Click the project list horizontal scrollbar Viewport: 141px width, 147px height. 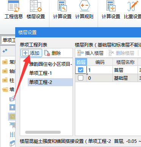point(43,132)
